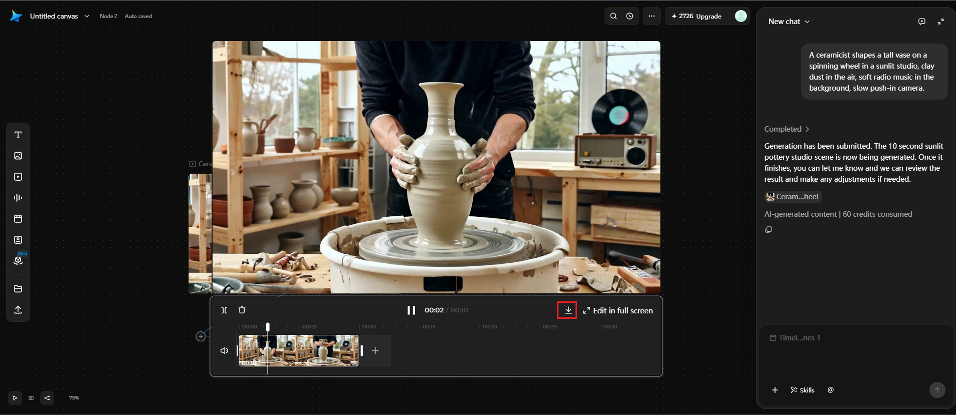Copy the chat response with copy icon
Image resolution: width=956 pixels, height=415 pixels.
pos(769,230)
